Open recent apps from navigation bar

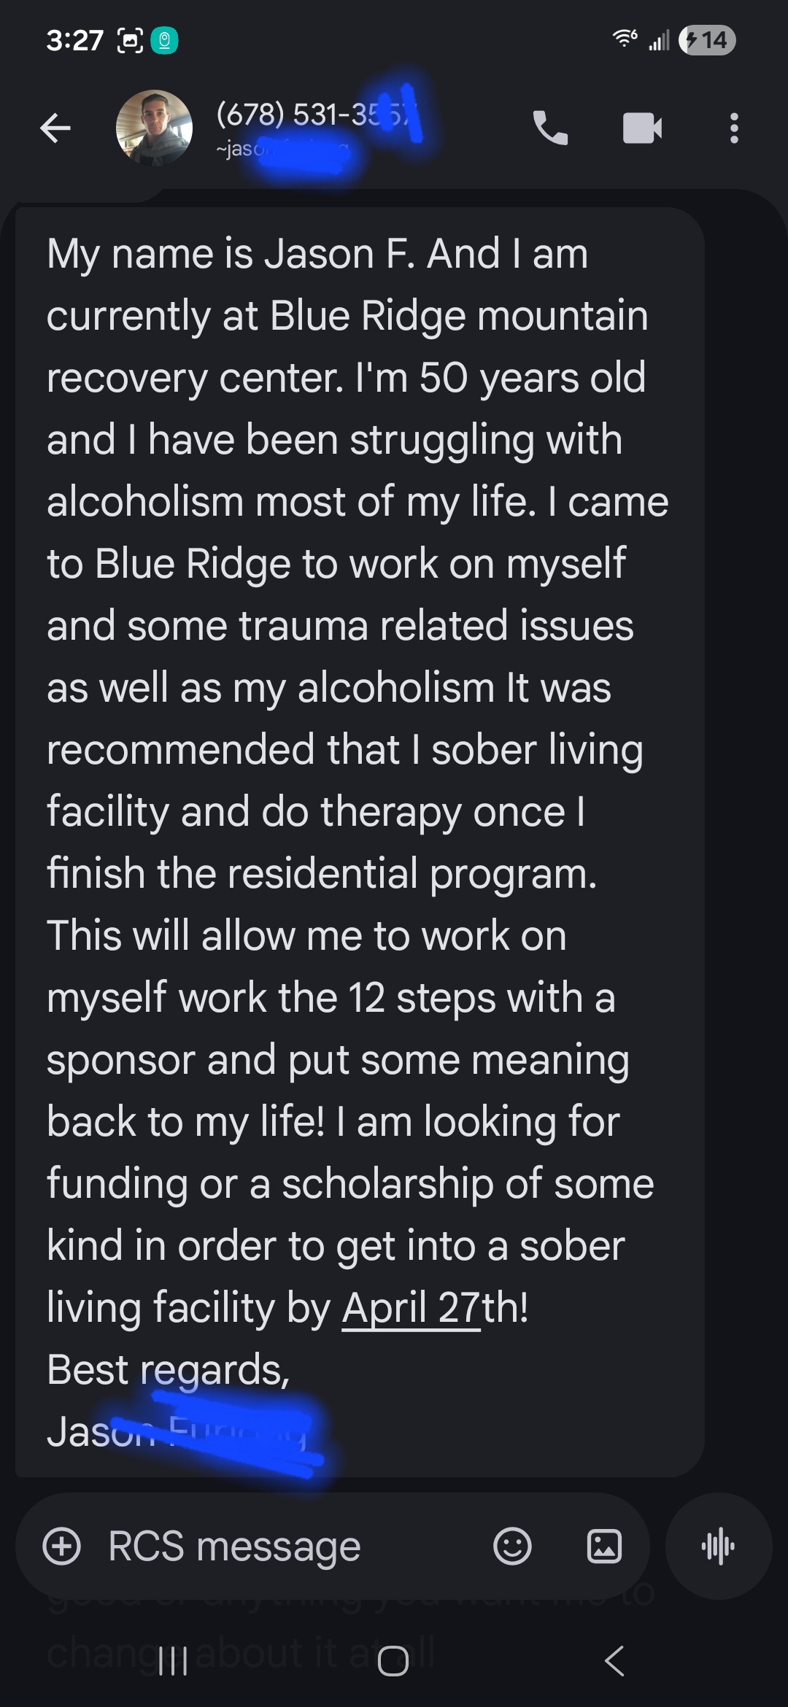click(174, 1661)
